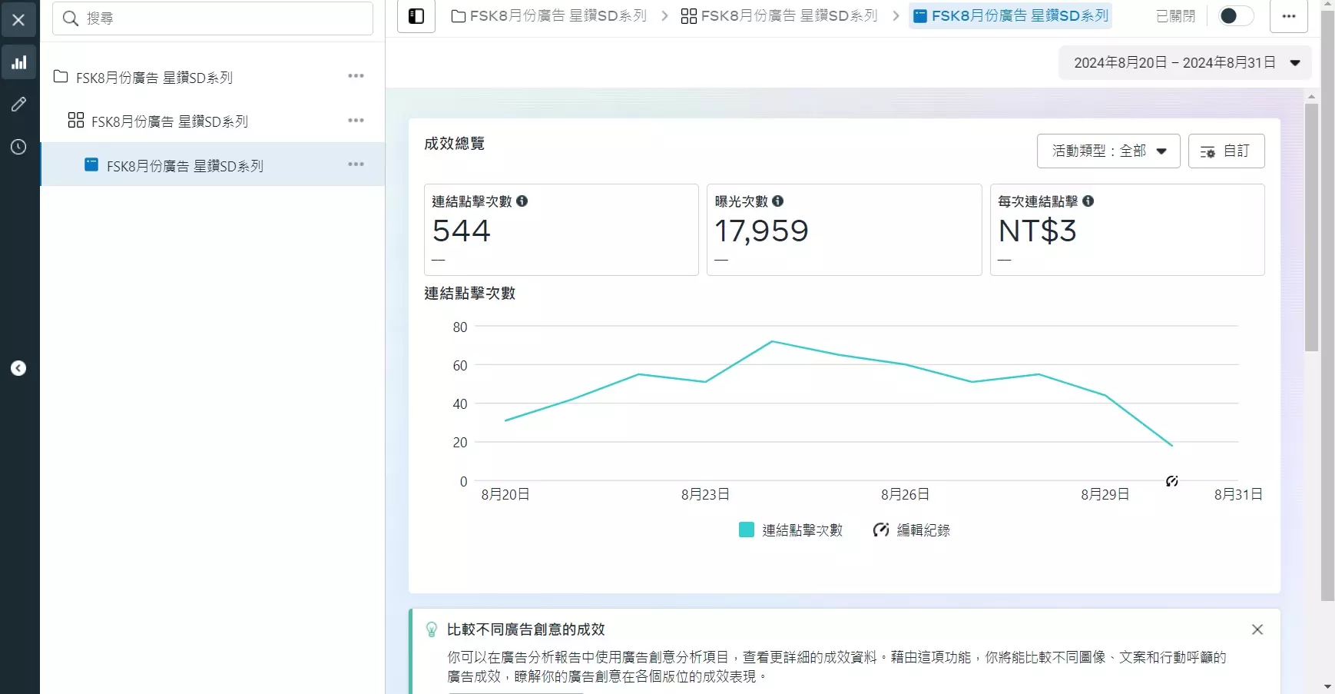Click the 搜尋 search input field
Viewport: 1335px width, 694px height.
[x=212, y=18]
